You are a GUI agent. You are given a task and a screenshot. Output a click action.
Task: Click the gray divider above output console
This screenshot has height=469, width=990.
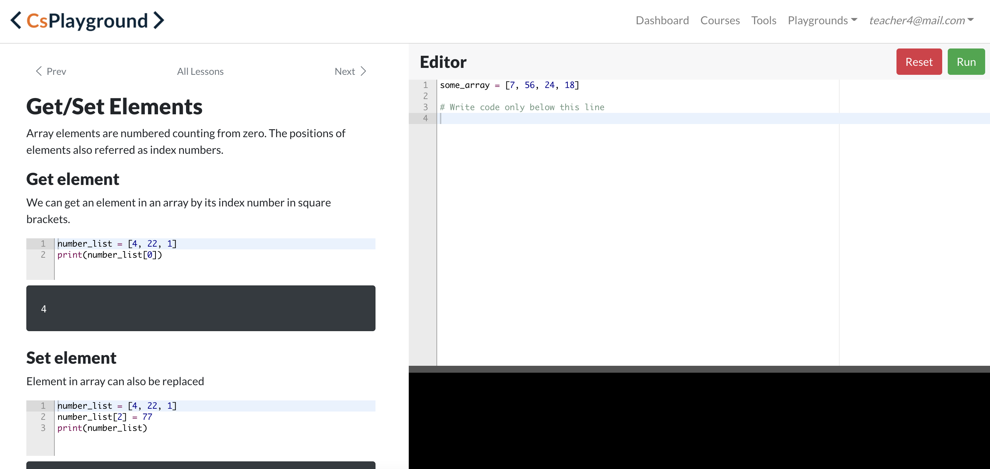pos(699,369)
